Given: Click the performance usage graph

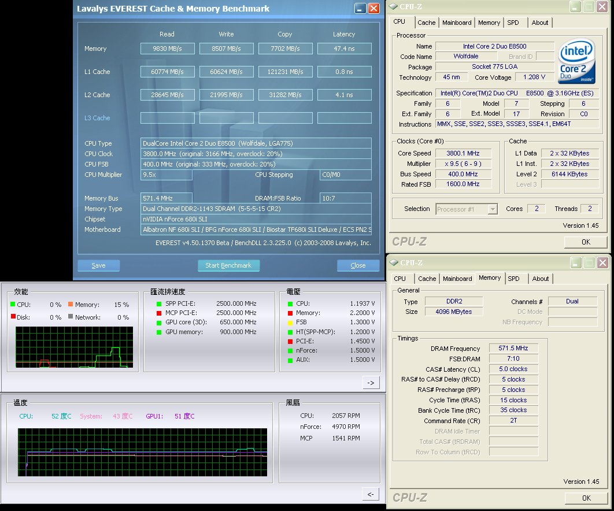Looking at the screenshot, I should pyautogui.click(x=75, y=347).
